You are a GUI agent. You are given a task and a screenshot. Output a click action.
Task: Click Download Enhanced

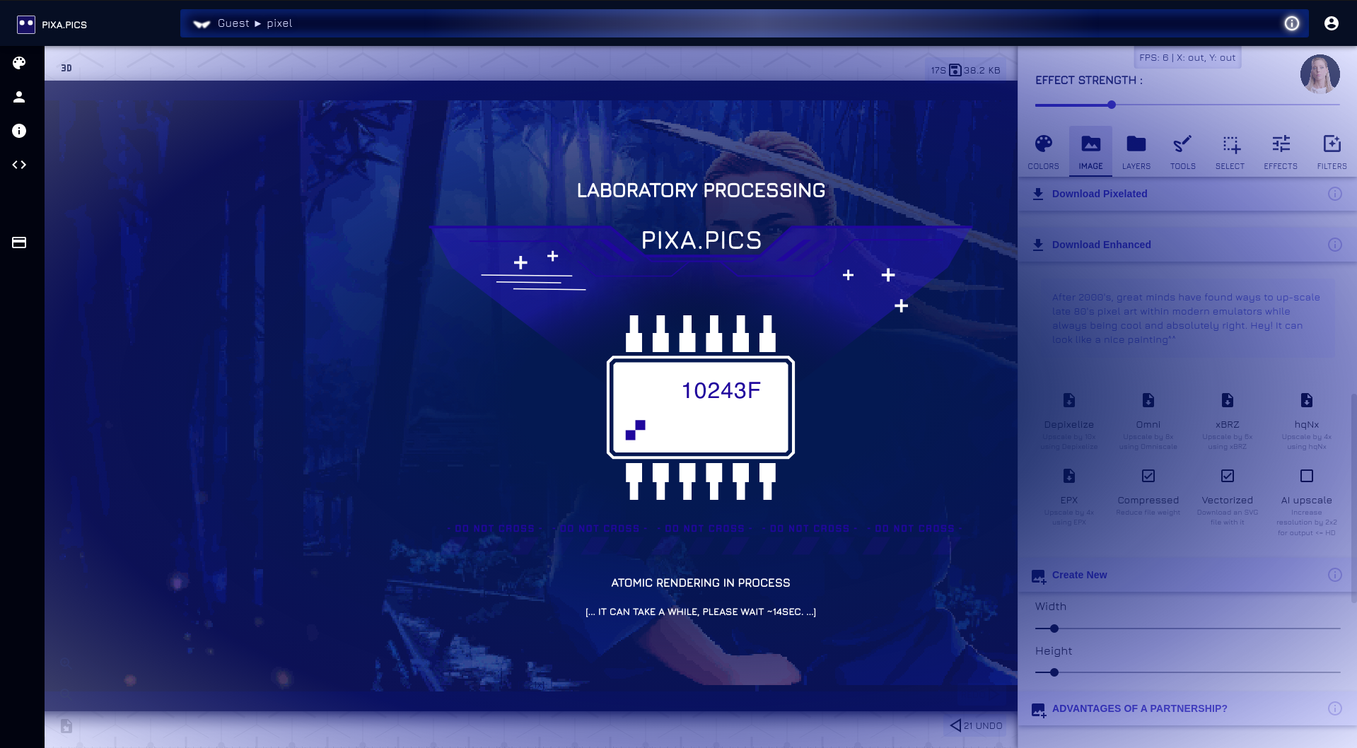[x=1101, y=245]
